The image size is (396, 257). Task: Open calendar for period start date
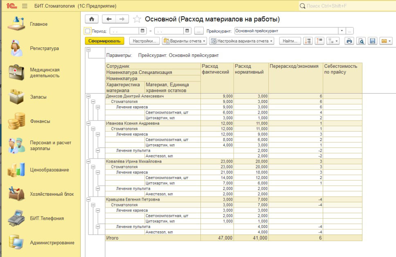(142, 31)
